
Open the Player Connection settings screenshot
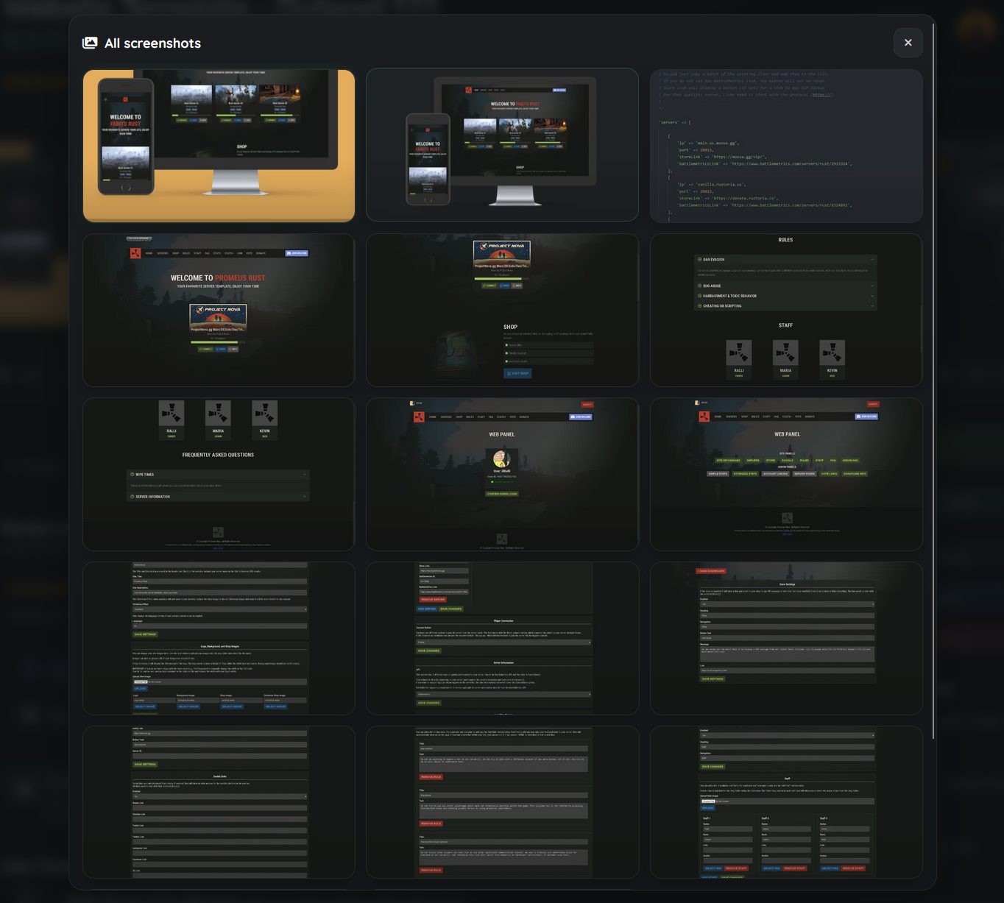502,638
